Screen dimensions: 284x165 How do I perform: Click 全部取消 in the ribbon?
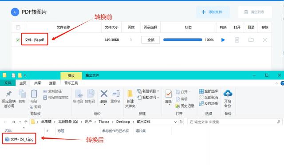coord(209,98)
